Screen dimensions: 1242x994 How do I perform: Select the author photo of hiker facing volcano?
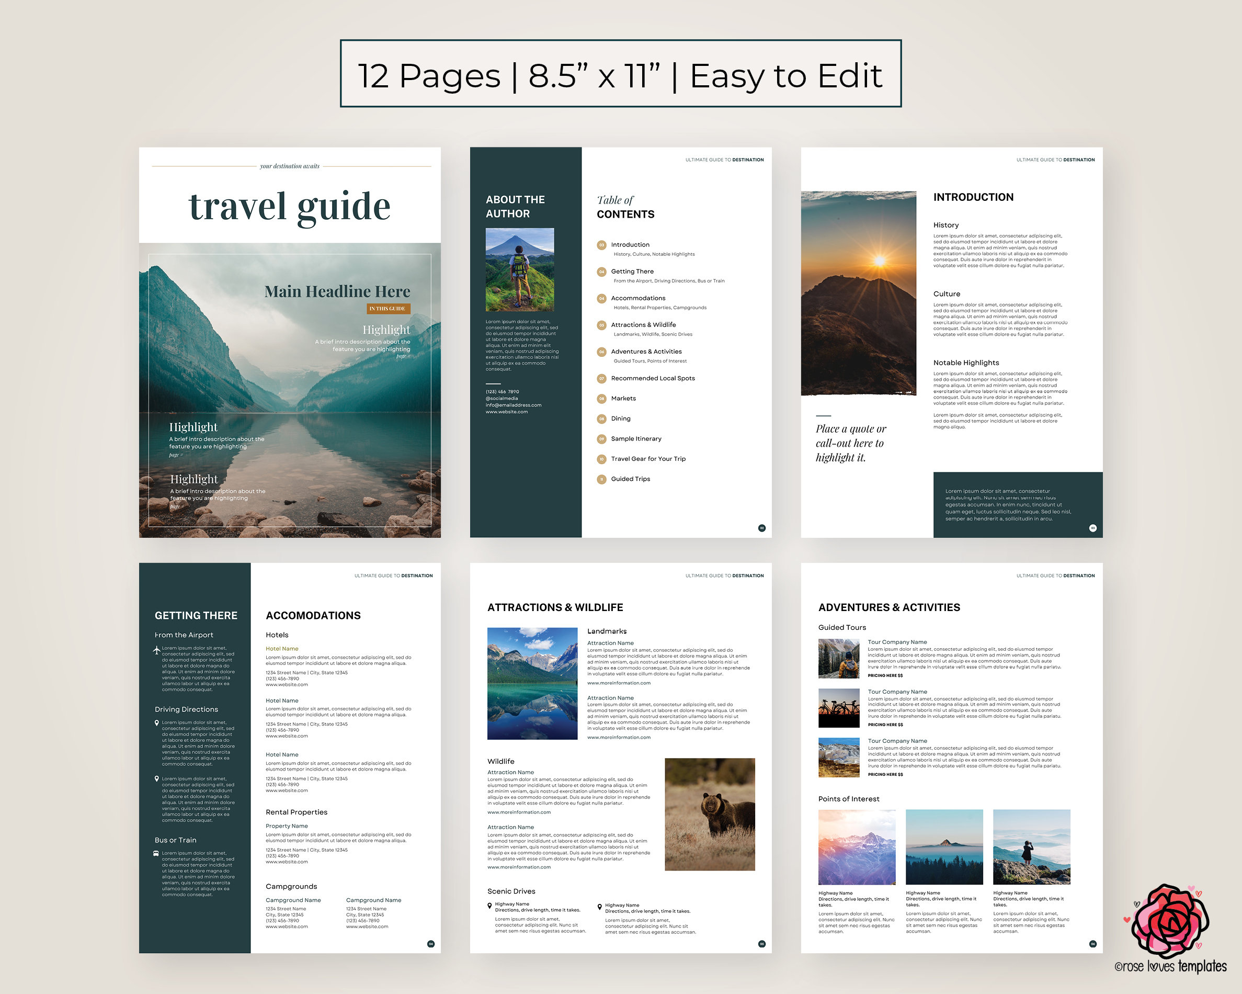point(520,269)
